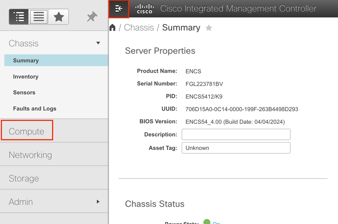Open the favorites star tab in sidebar

pyautogui.click(x=59, y=17)
